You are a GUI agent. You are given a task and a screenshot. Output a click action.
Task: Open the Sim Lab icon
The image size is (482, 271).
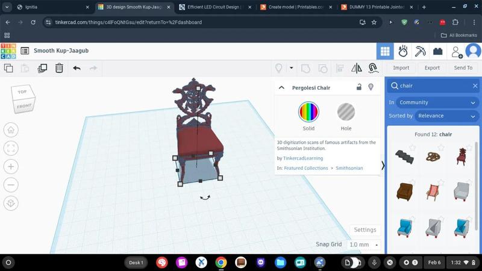[402, 51]
